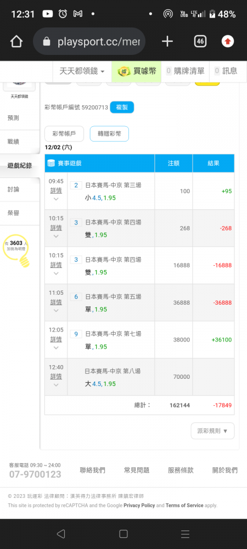247x549 pixels.
Task: Open 詳情 for 10:15 race with 268 bet
Action: (56, 228)
